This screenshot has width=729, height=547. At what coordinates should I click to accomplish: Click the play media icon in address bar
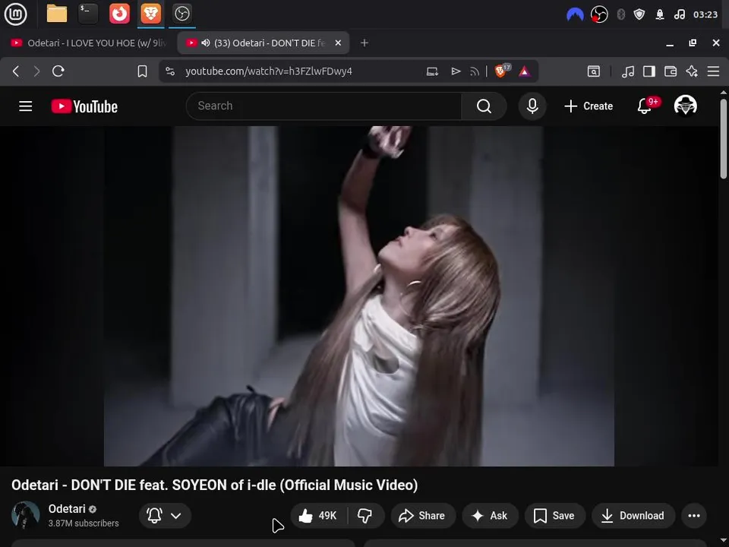456,71
